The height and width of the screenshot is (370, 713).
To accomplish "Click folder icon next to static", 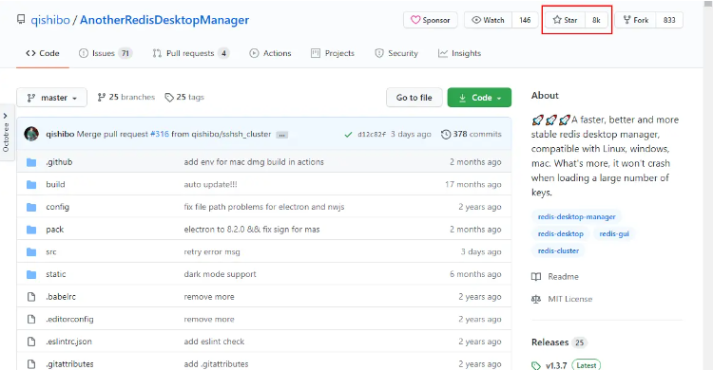I will pyautogui.click(x=31, y=274).
